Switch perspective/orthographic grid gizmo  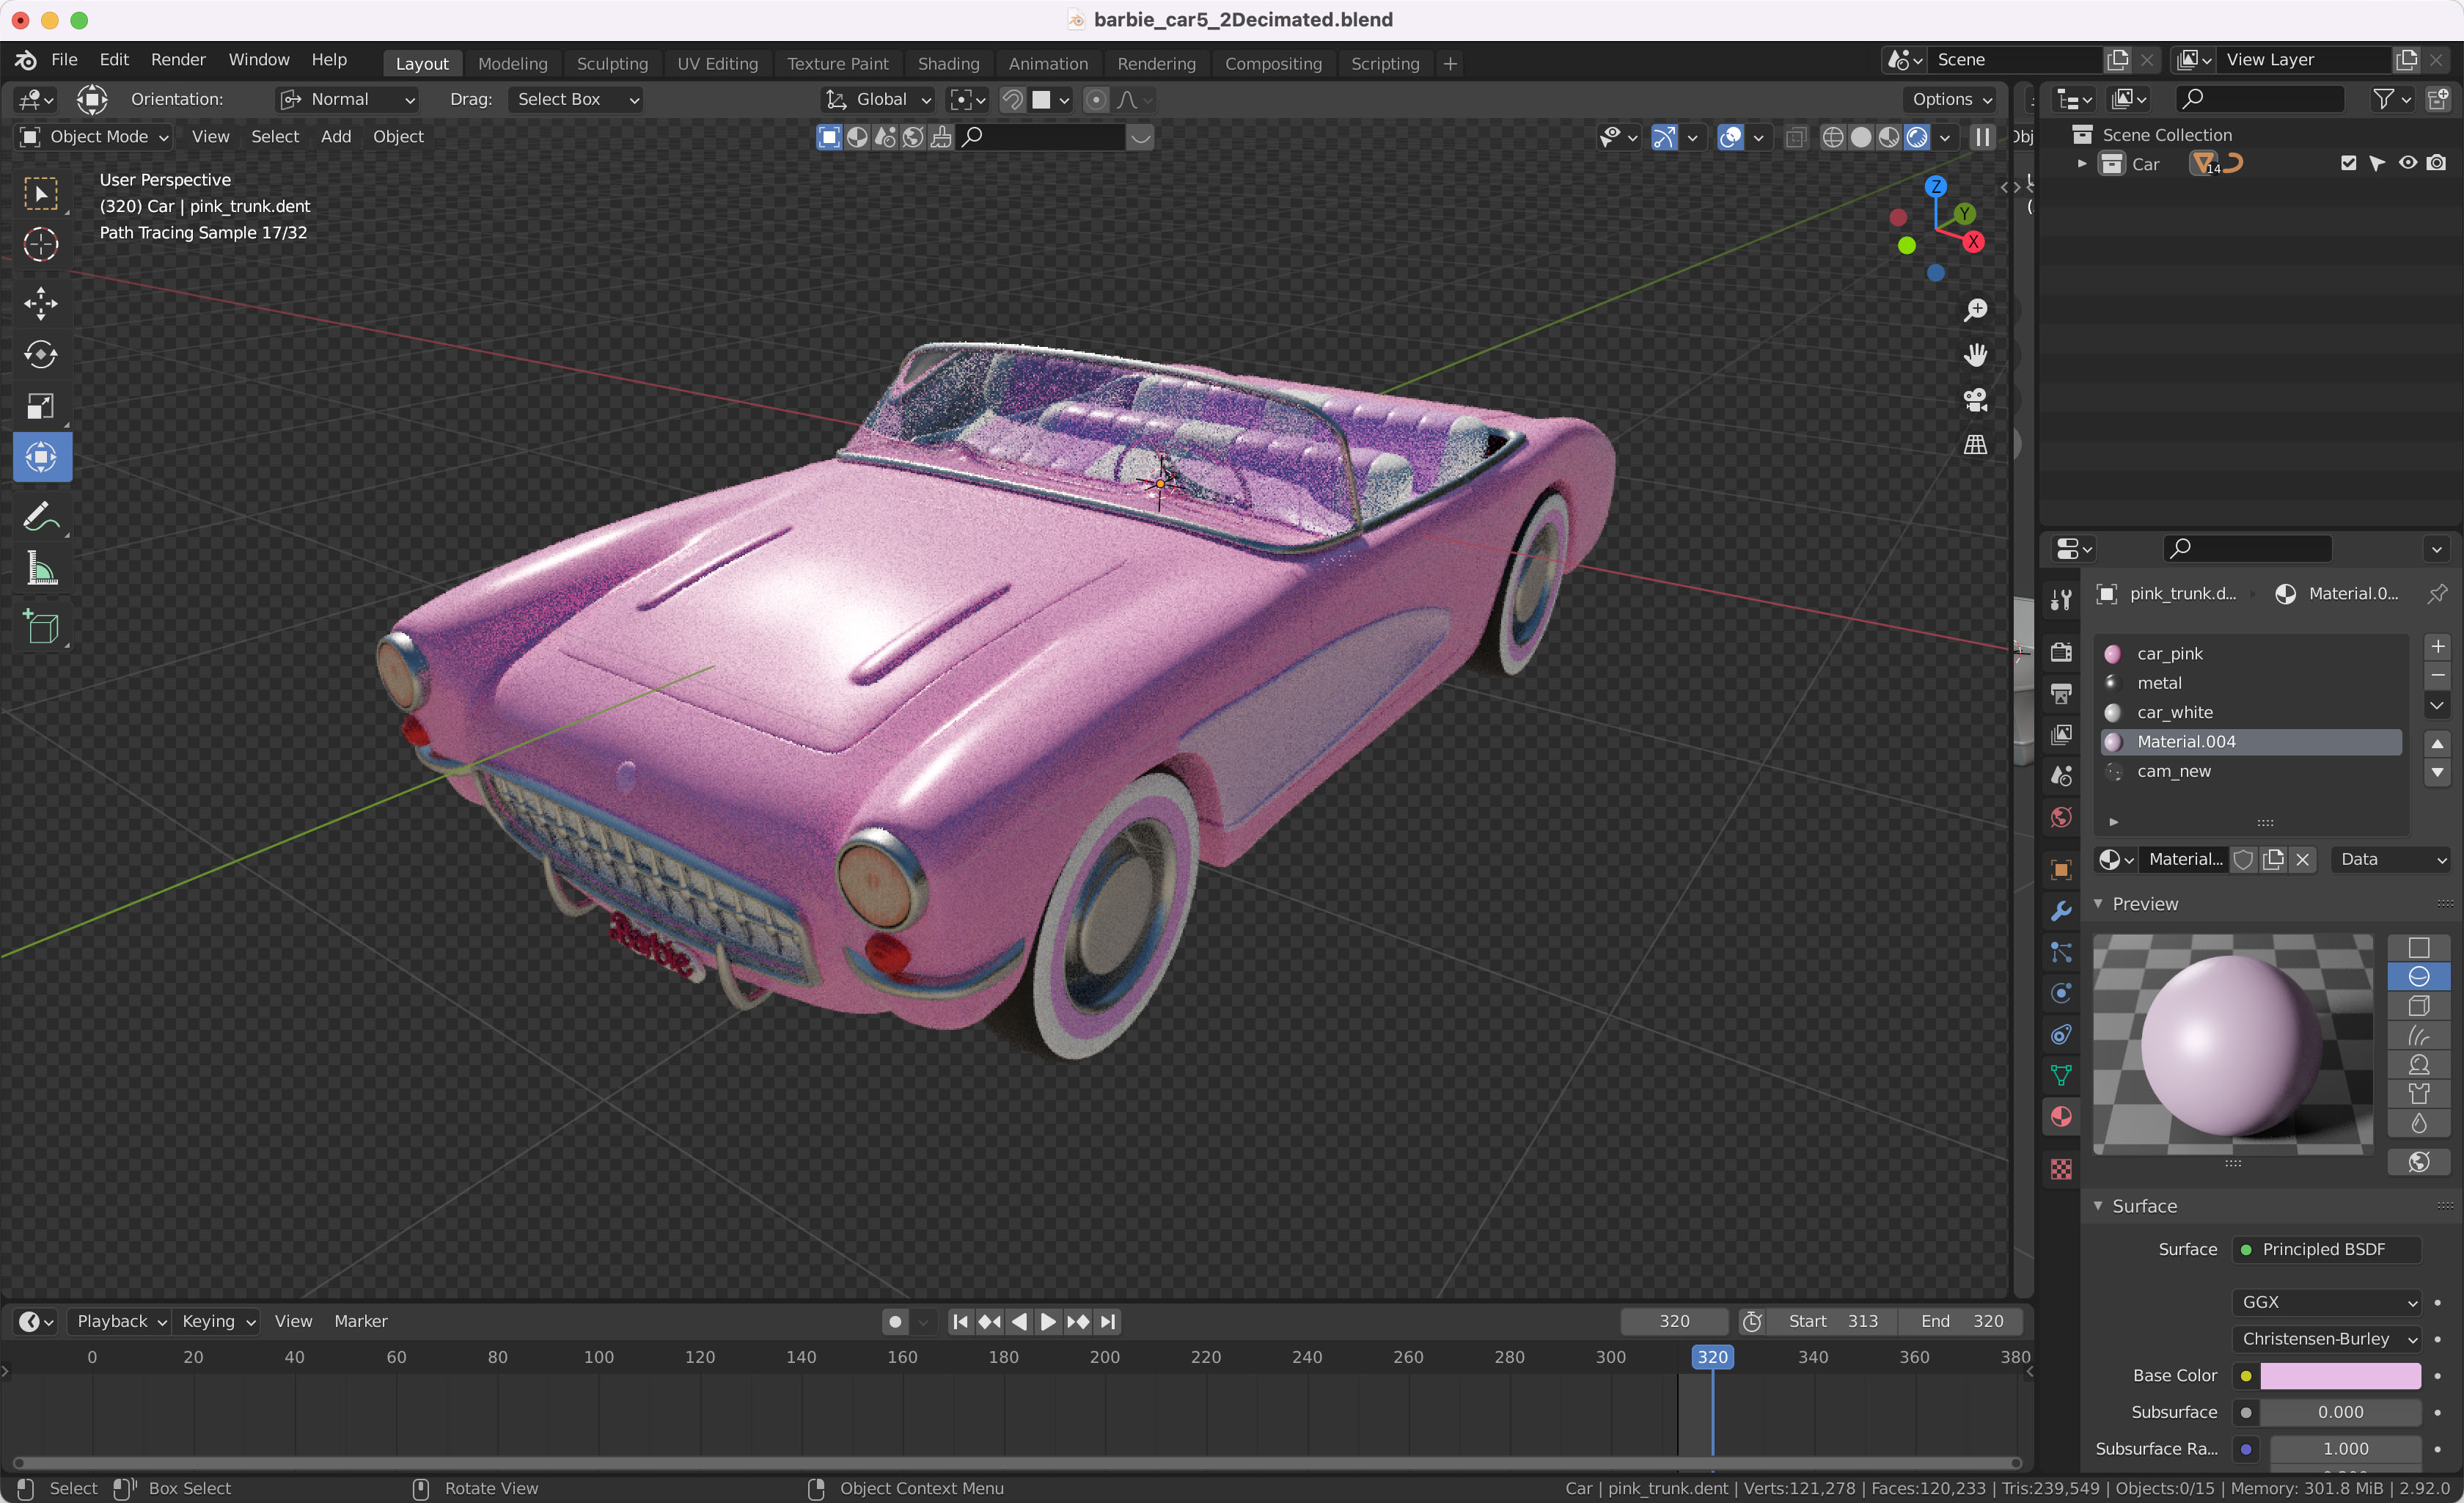[x=1975, y=445]
